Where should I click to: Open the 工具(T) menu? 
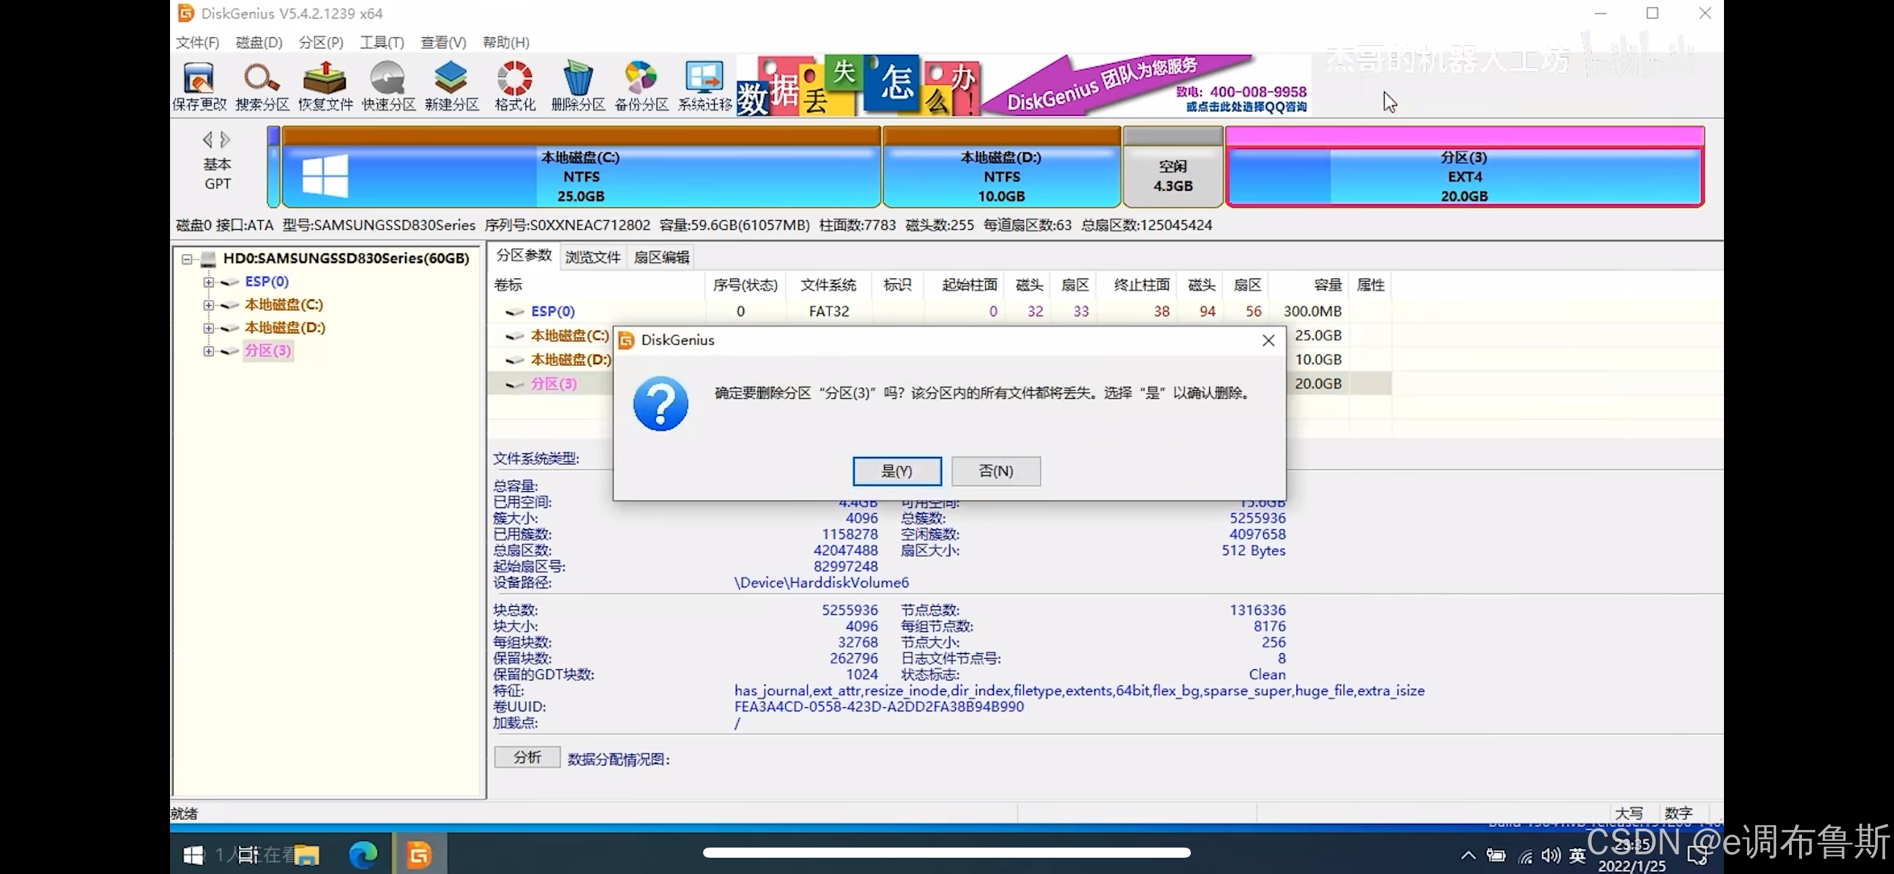tap(381, 43)
